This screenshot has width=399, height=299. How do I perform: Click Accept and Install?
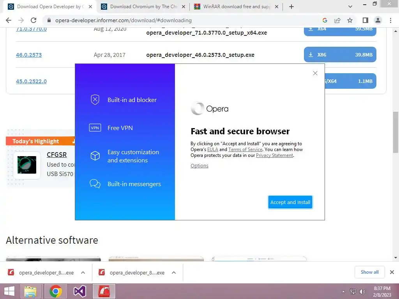290,202
